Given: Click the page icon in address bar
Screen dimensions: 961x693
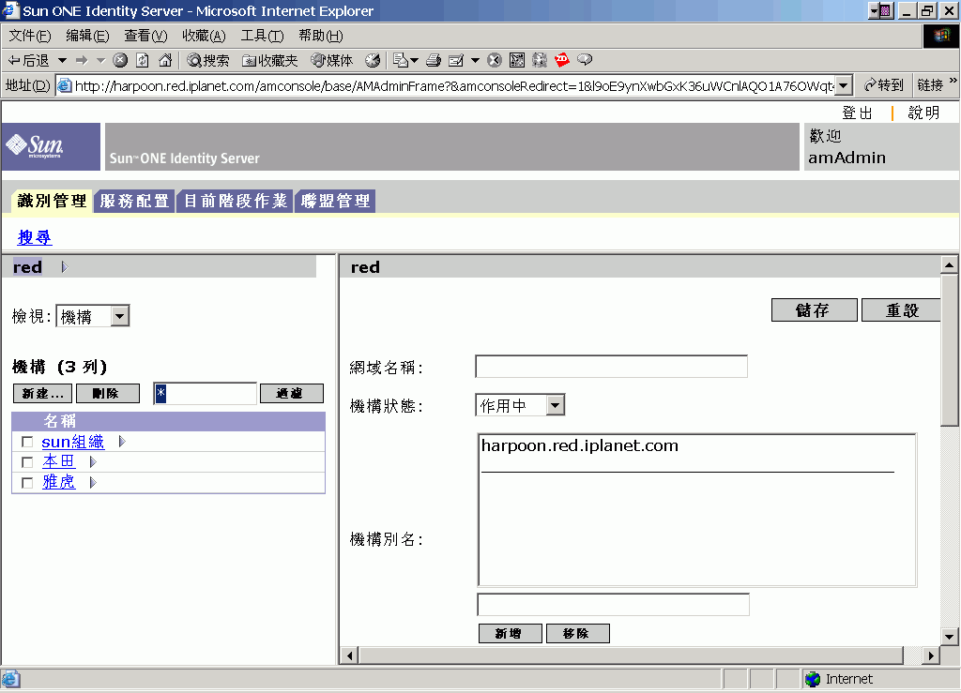Looking at the screenshot, I should point(65,85).
